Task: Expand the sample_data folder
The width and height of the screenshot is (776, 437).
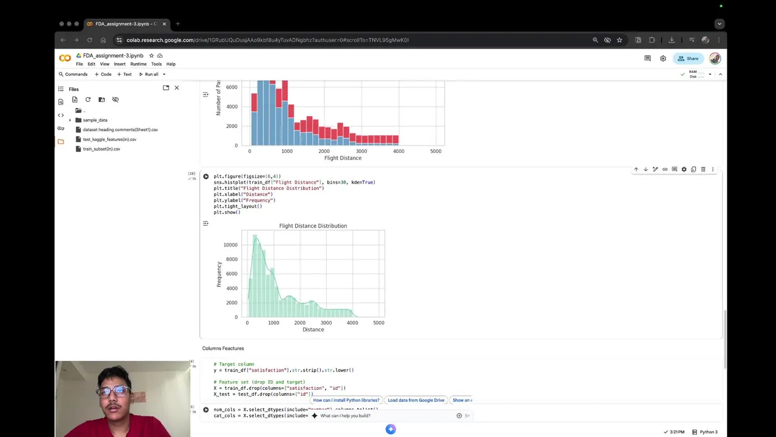Action: (70, 120)
